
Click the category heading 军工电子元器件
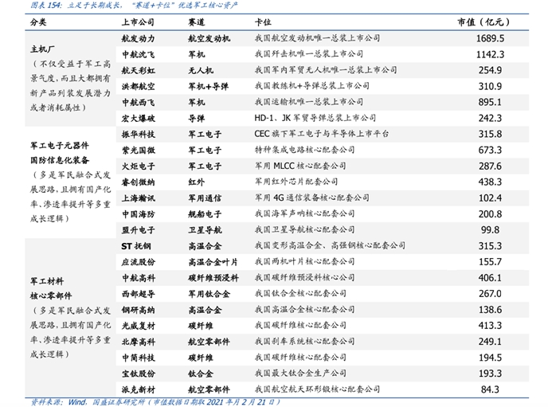coord(60,145)
